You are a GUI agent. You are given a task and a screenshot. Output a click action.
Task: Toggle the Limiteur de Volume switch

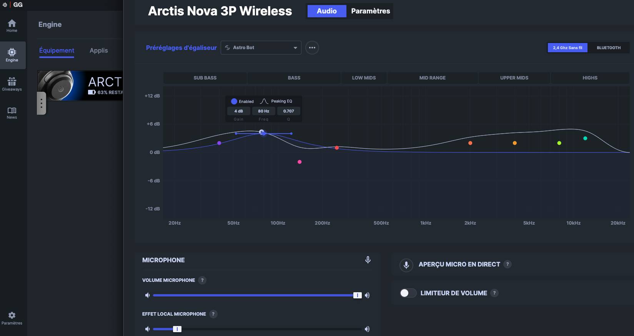tap(408, 293)
